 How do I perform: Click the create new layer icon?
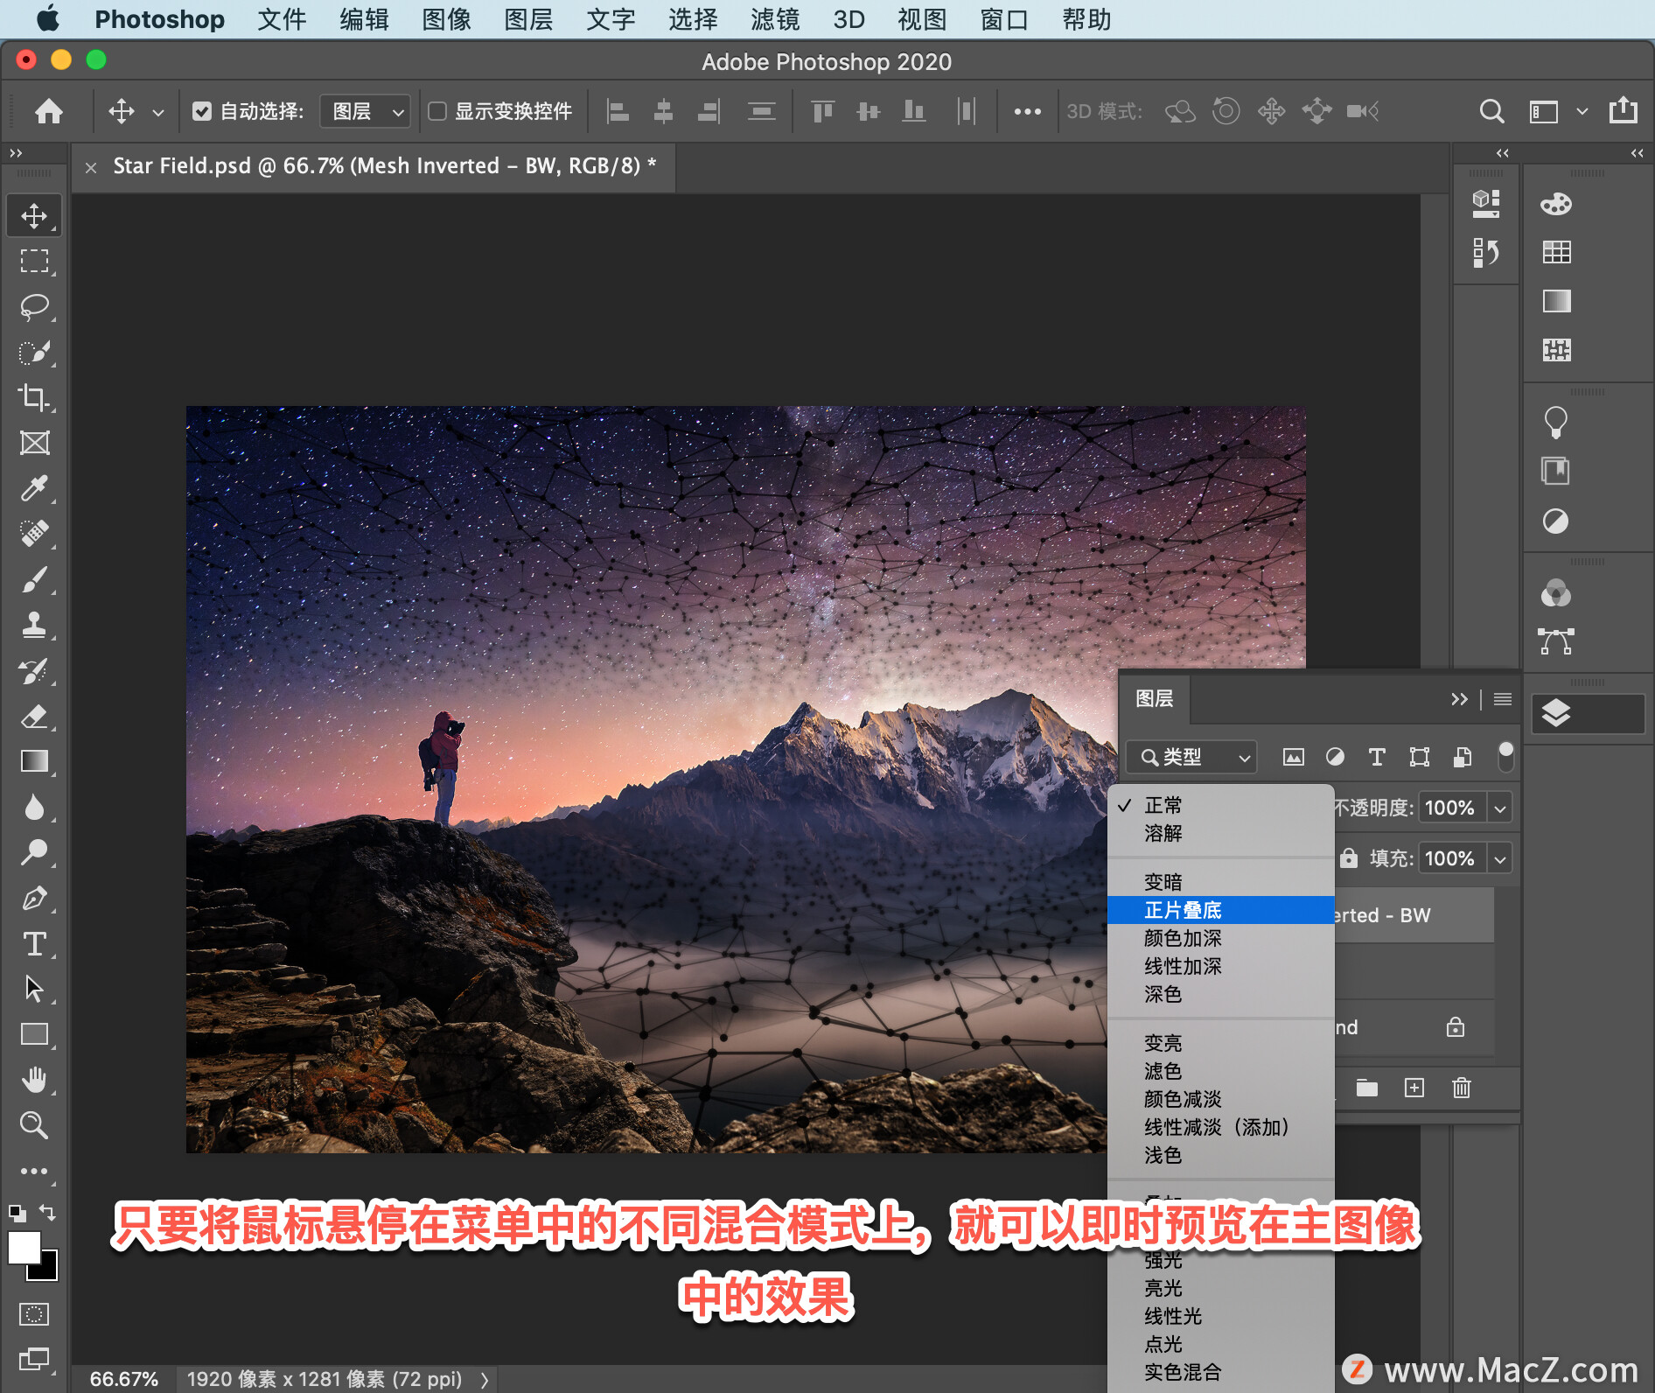pyautogui.click(x=1414, y=1088)
